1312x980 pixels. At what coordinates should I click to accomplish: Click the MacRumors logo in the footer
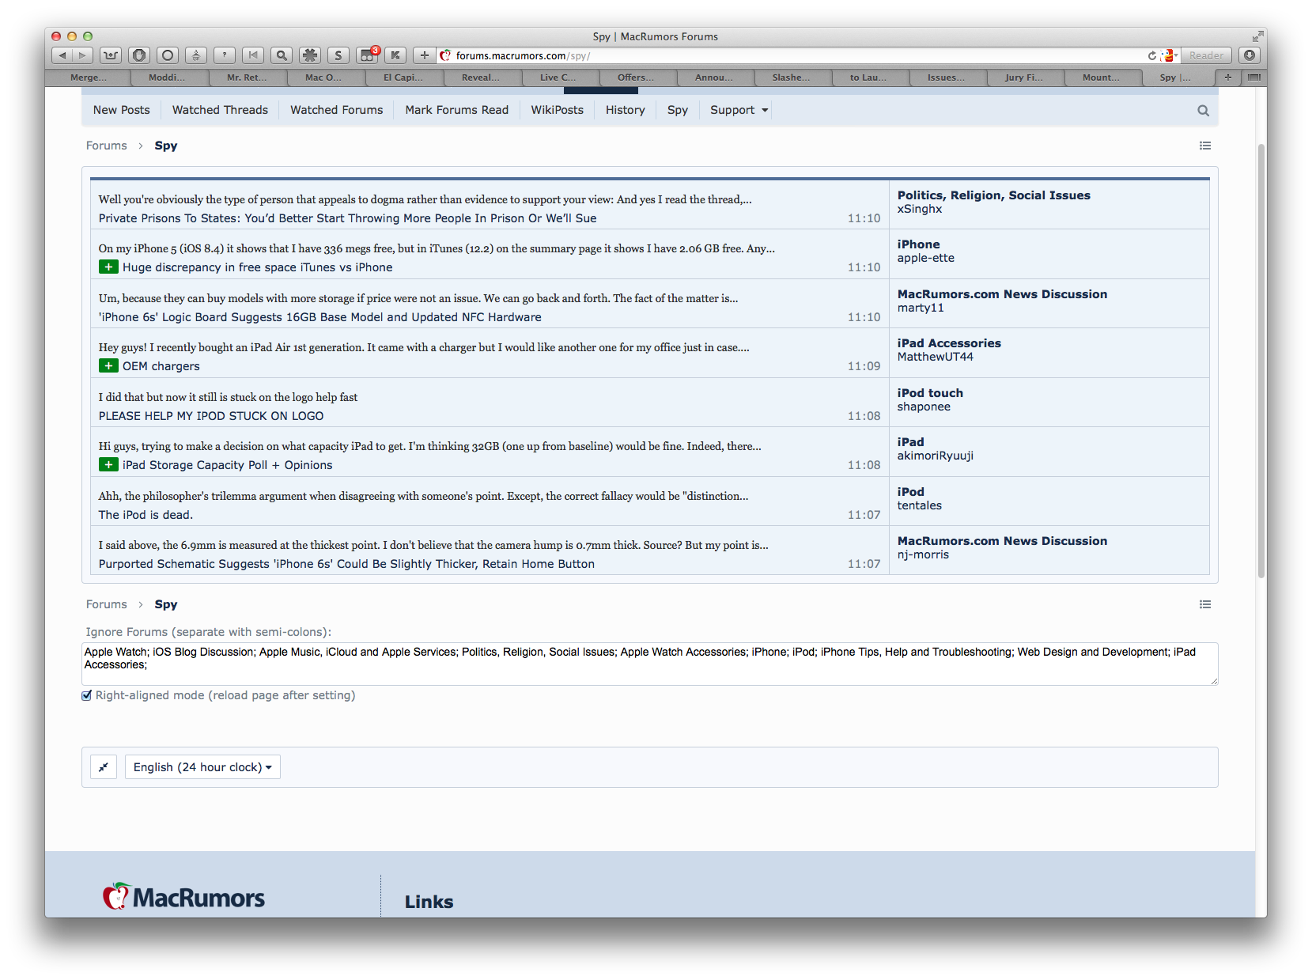click(183, 897)
